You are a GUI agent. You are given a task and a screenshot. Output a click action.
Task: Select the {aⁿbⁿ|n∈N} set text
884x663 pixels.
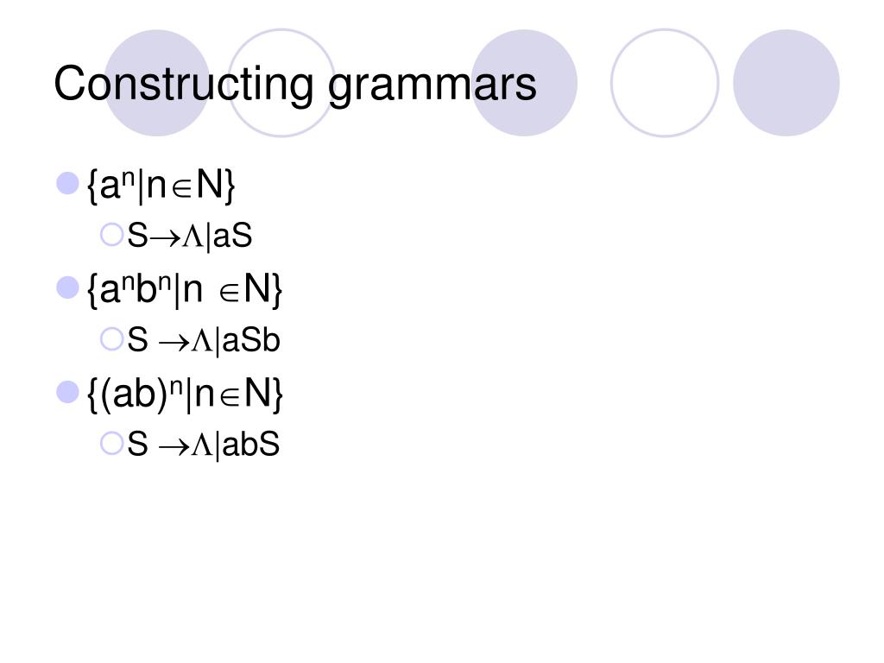185,290
